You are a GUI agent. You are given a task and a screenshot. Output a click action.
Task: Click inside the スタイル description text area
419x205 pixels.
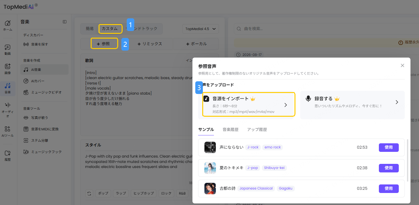[x=137, y=166]
